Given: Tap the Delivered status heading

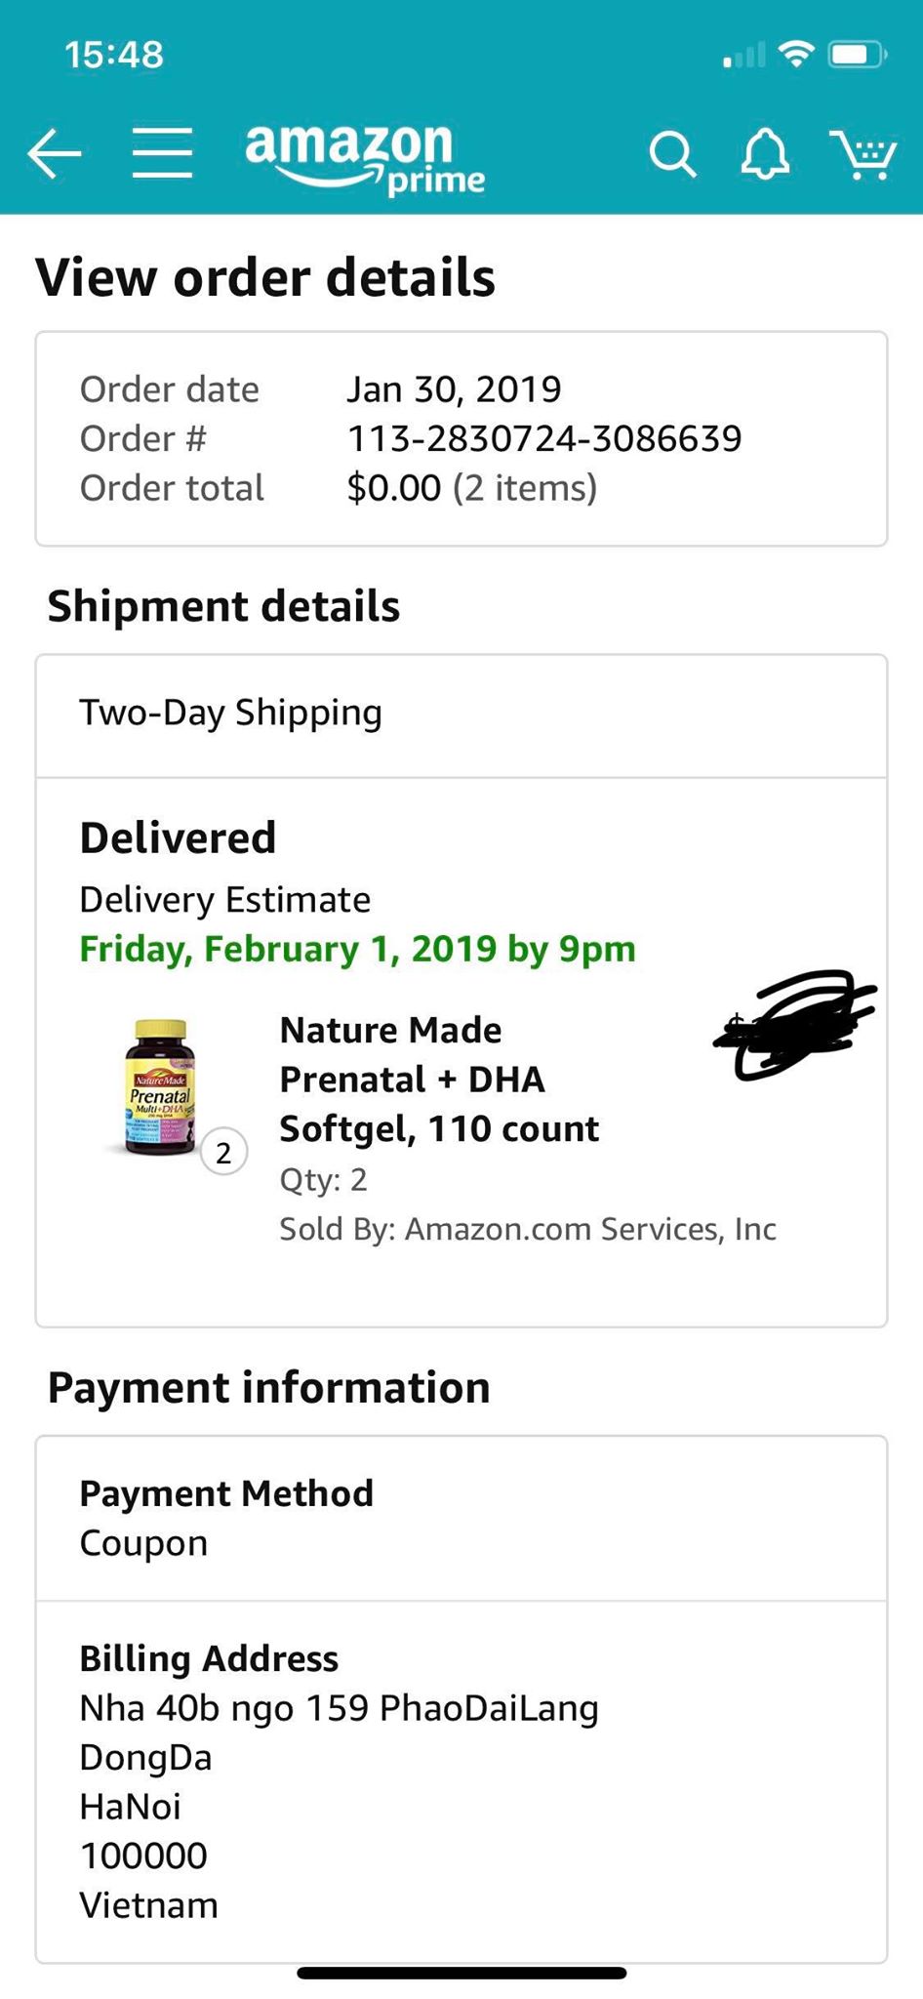Looking at the screenshot, I should 178,837.
